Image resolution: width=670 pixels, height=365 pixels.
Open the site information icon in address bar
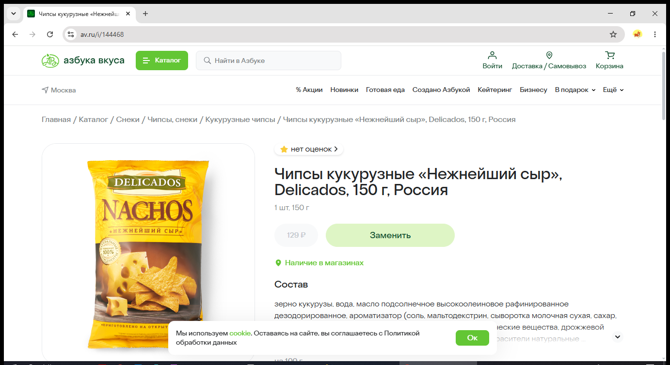point(71,34)
